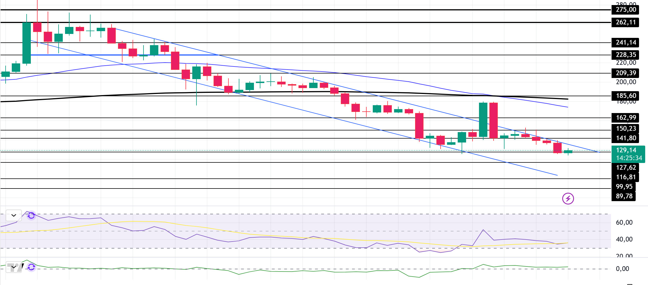Select the 116,81 price label
Image resolution: width=648 pixels, height=285 pixels.
625,177
